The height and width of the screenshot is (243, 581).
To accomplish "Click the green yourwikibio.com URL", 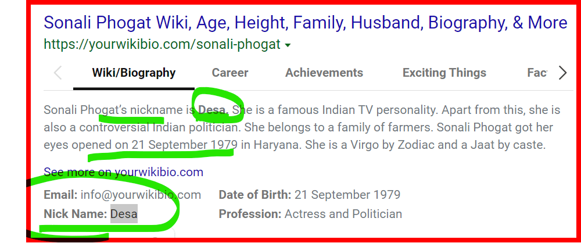I will tap(162, 44).
